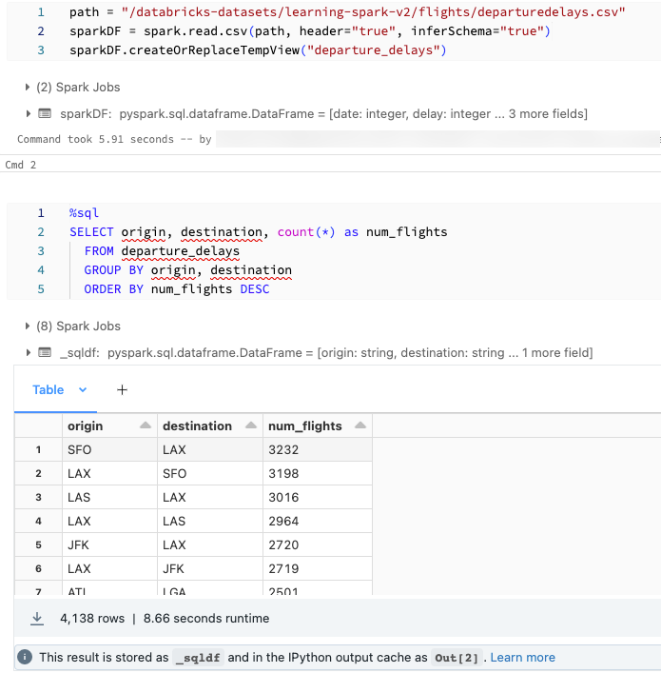Screen dimensions: 661x673
Task: Expand the (8) Spark Jobs section
Action: click(27, 327)
